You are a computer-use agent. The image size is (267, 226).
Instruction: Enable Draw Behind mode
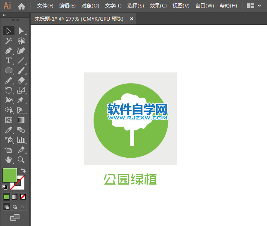click(15, 207)
